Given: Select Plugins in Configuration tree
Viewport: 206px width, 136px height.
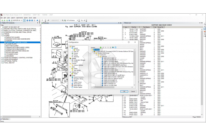Looking at the screenshot, I should pyautogui.click(x=76, y=80).
